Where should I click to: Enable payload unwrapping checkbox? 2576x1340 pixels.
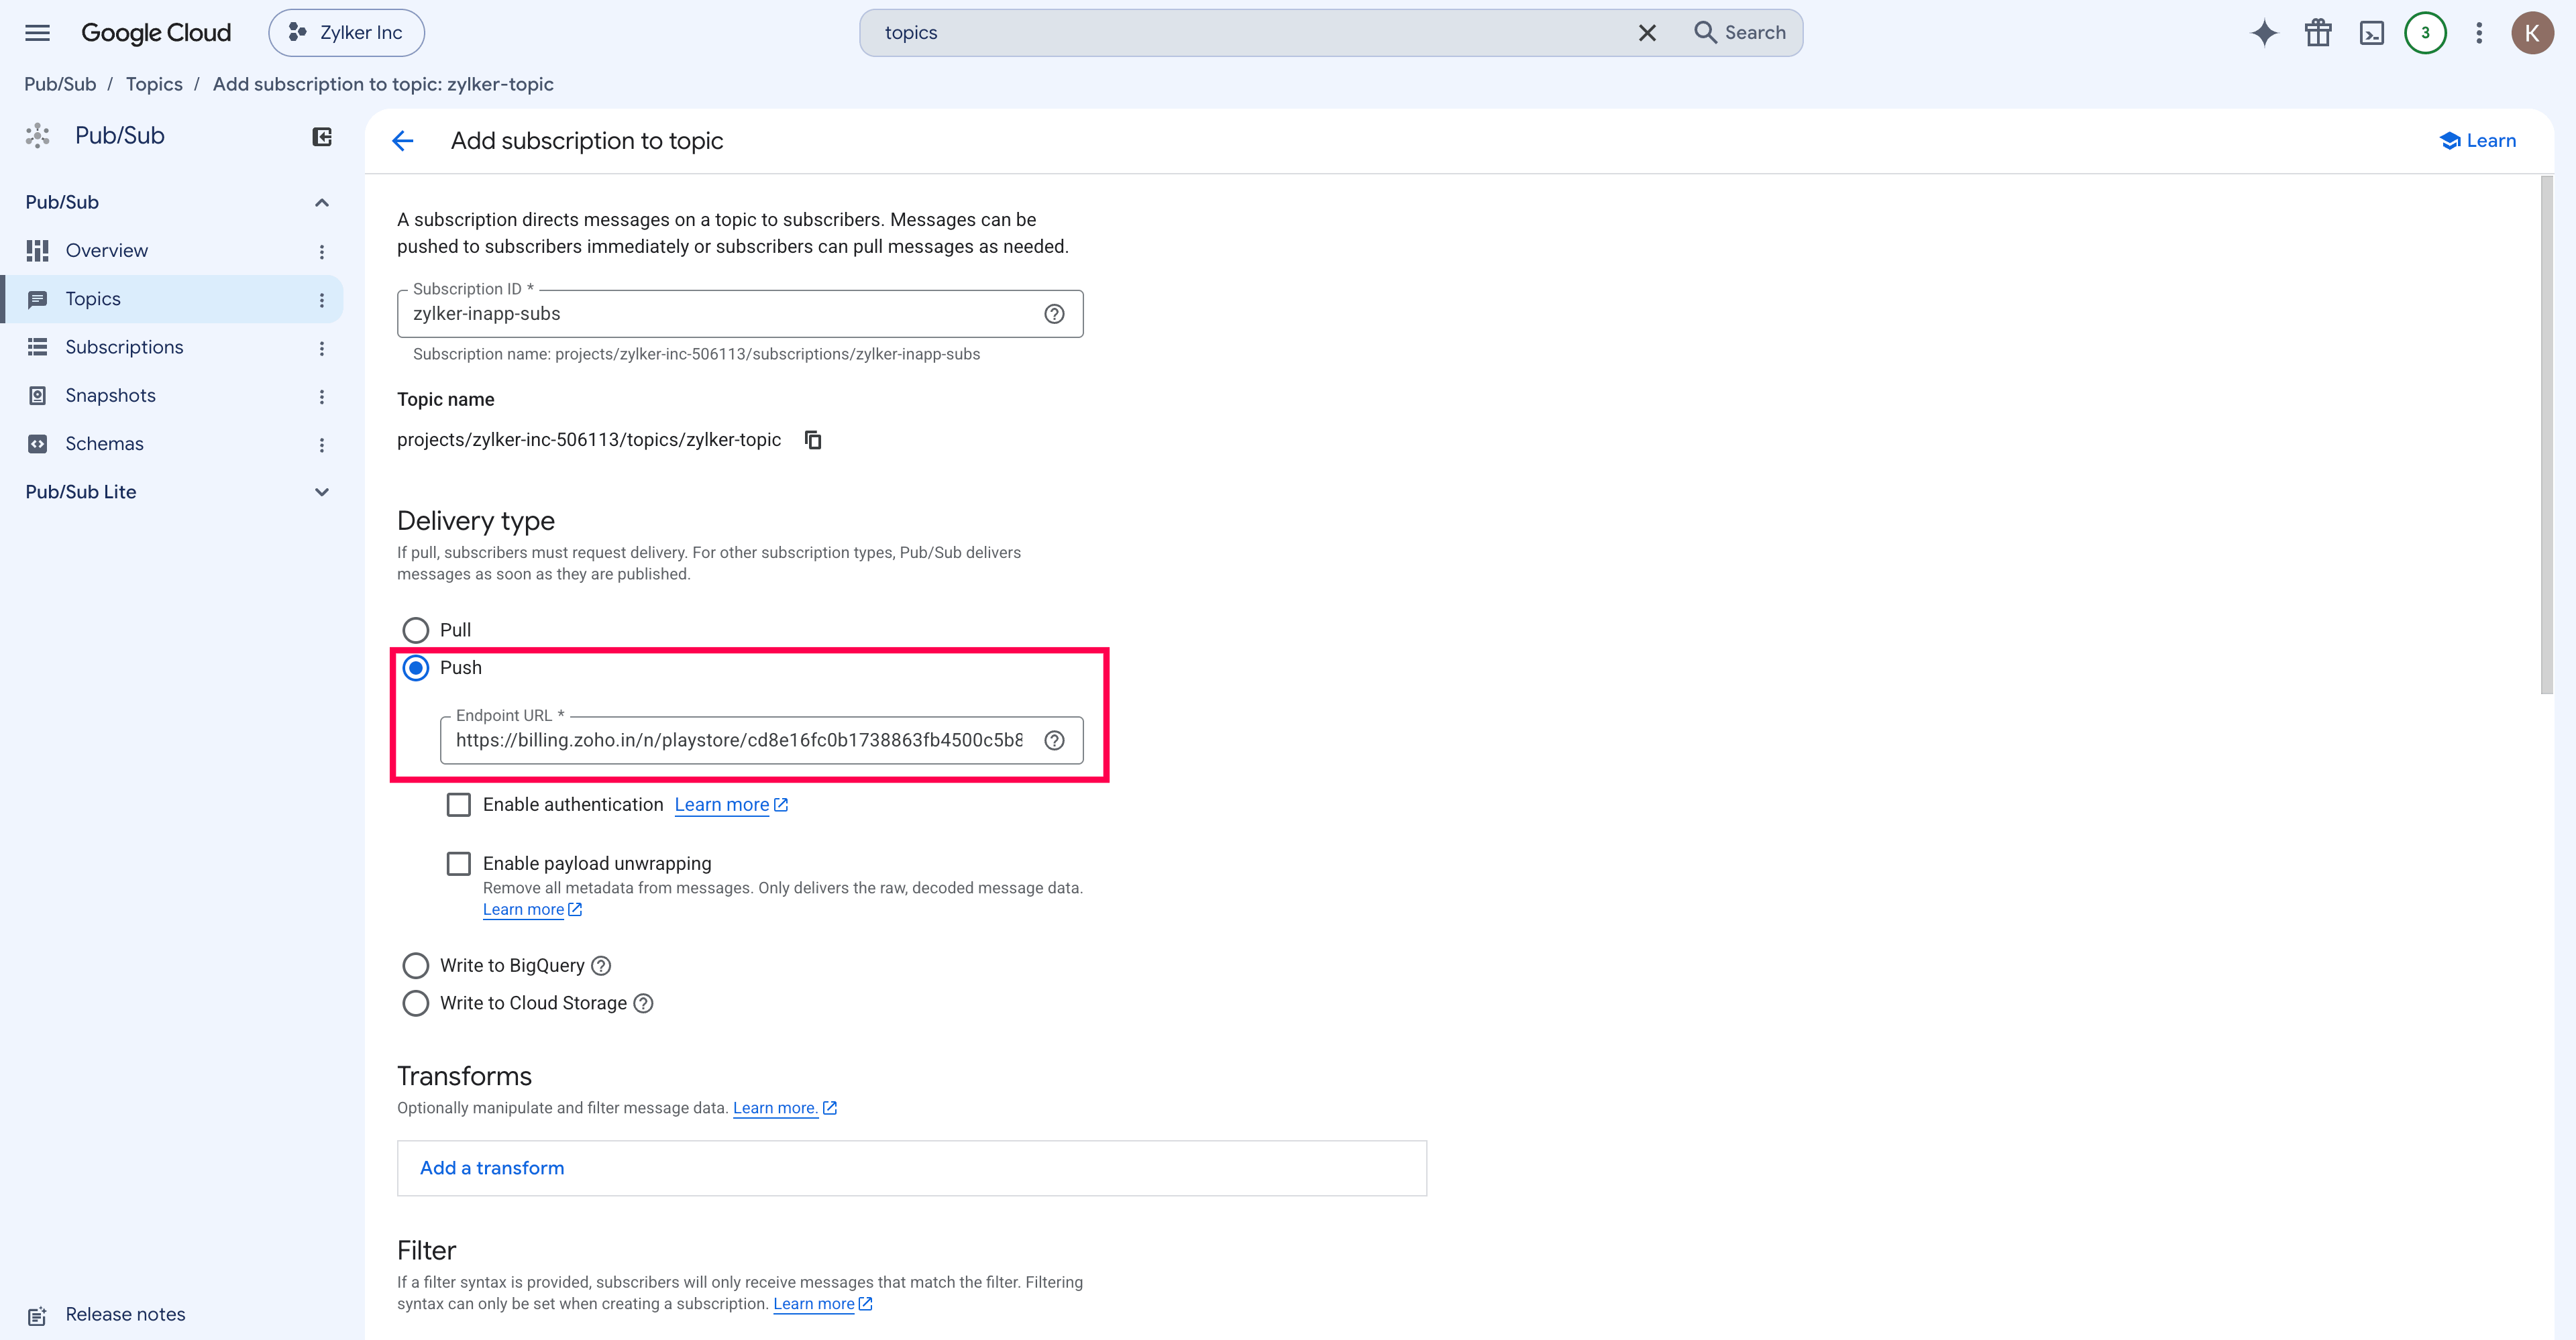pos(458,864)
